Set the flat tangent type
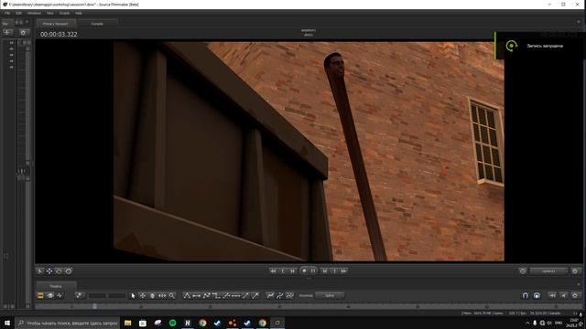The height and width of the screenshot is (329, 586). click(197, 295)
